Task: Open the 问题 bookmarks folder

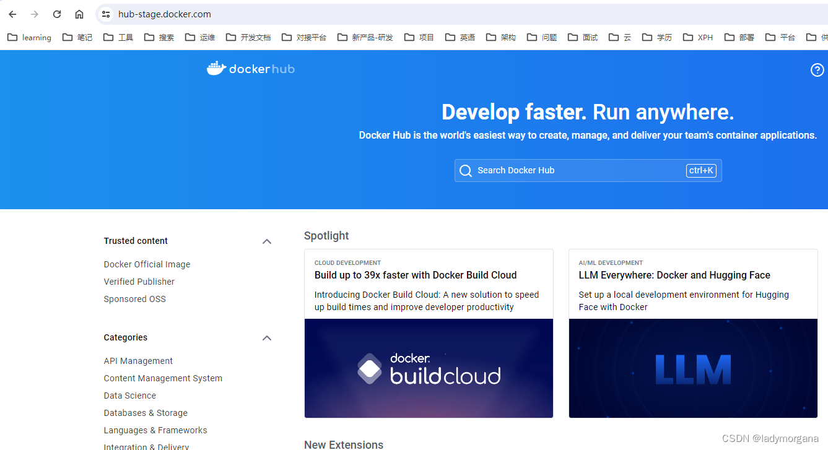Action: tap(542, 37)
